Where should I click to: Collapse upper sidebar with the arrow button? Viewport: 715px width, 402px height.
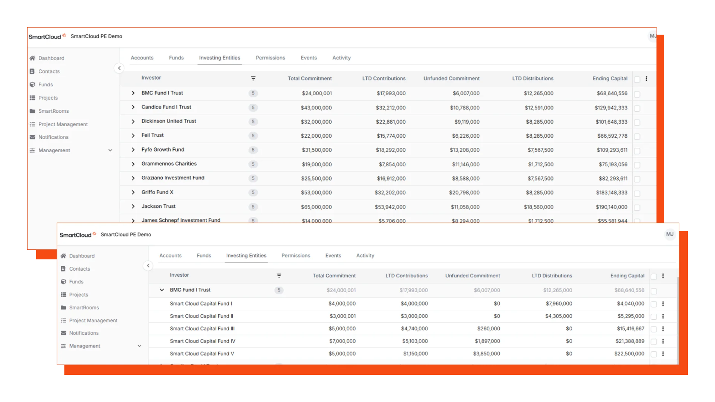119,68
